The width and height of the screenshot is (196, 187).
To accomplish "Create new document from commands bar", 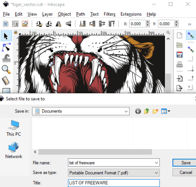I will pyautogui.click(x=179, y=35).
